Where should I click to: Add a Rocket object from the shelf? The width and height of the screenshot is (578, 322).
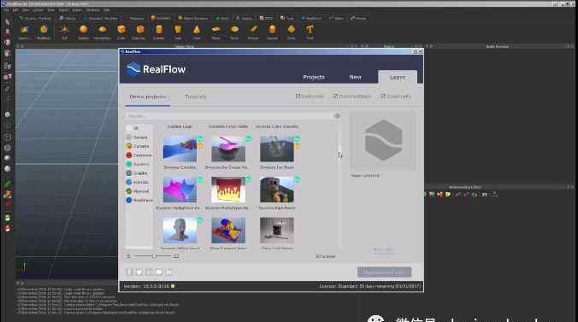tap(253, 31)
